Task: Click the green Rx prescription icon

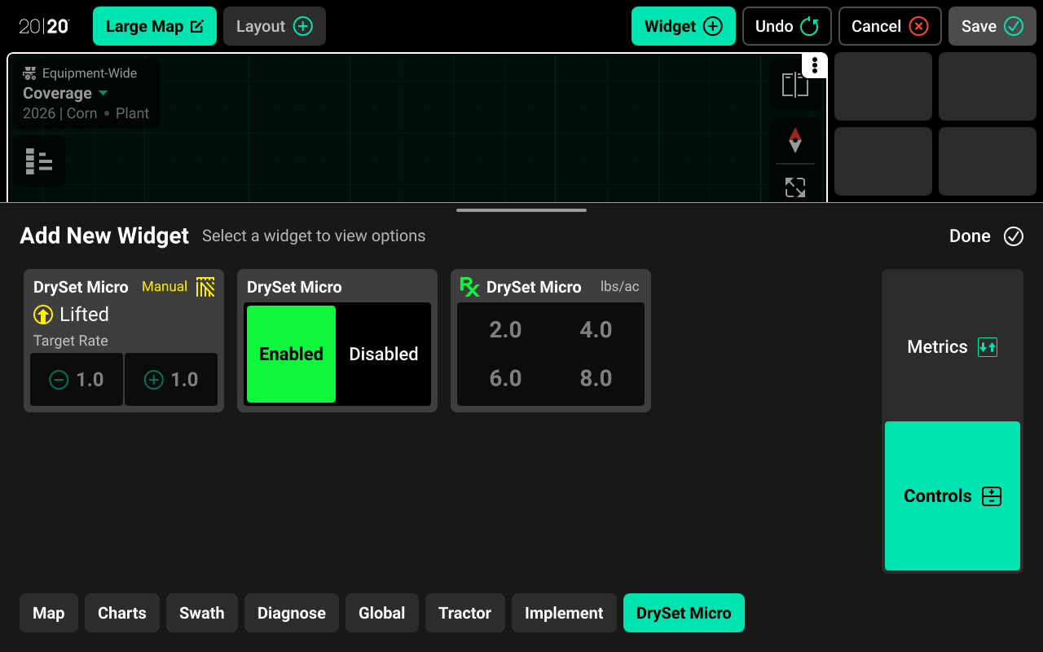Action: [469, 287]
